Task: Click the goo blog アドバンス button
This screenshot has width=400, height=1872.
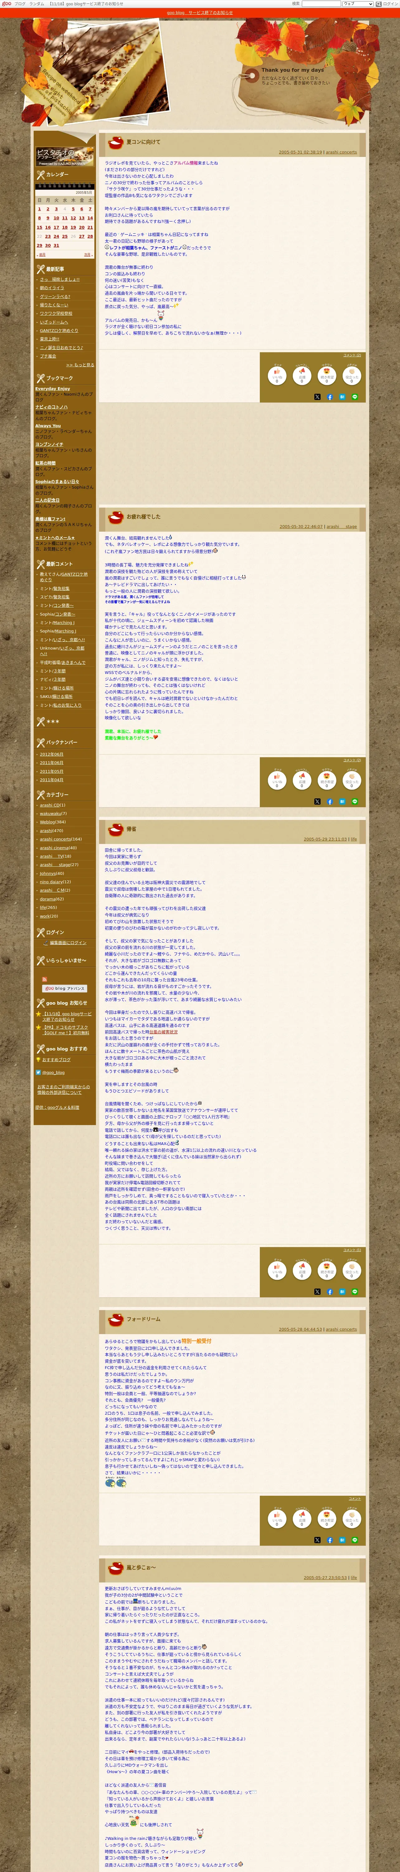Action: click(x=64, y=988)
